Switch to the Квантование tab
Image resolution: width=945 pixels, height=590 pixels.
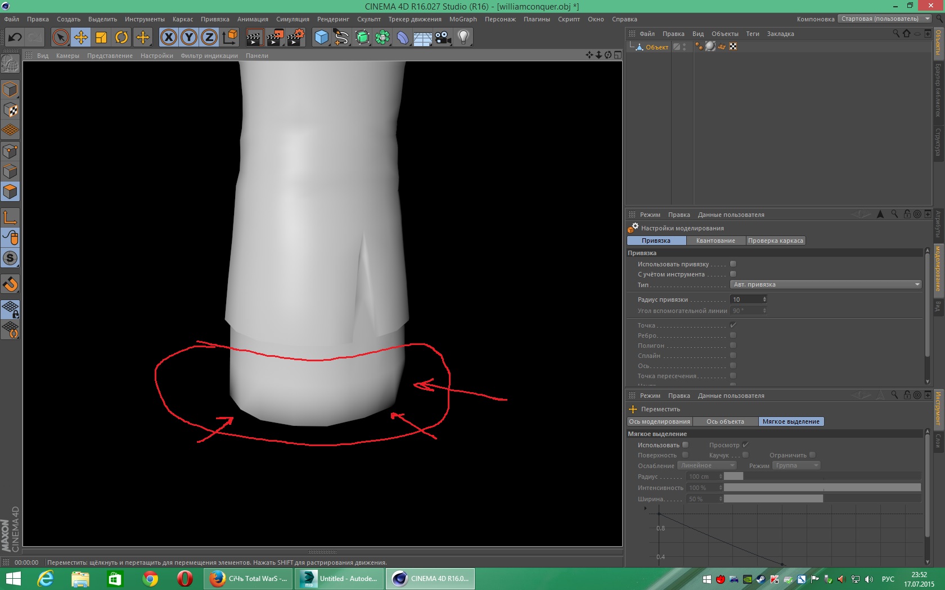point(715,240)
